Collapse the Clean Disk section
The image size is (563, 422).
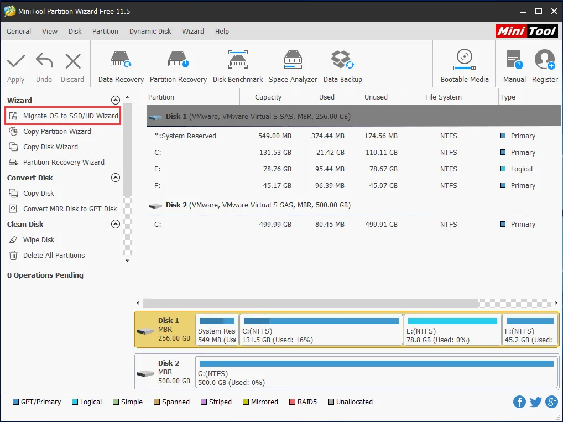pyautogui.click(x=116, y=224)
